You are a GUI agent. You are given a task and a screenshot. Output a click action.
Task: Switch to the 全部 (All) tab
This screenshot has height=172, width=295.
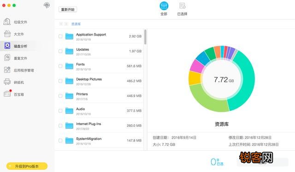(x=164, y=8)
